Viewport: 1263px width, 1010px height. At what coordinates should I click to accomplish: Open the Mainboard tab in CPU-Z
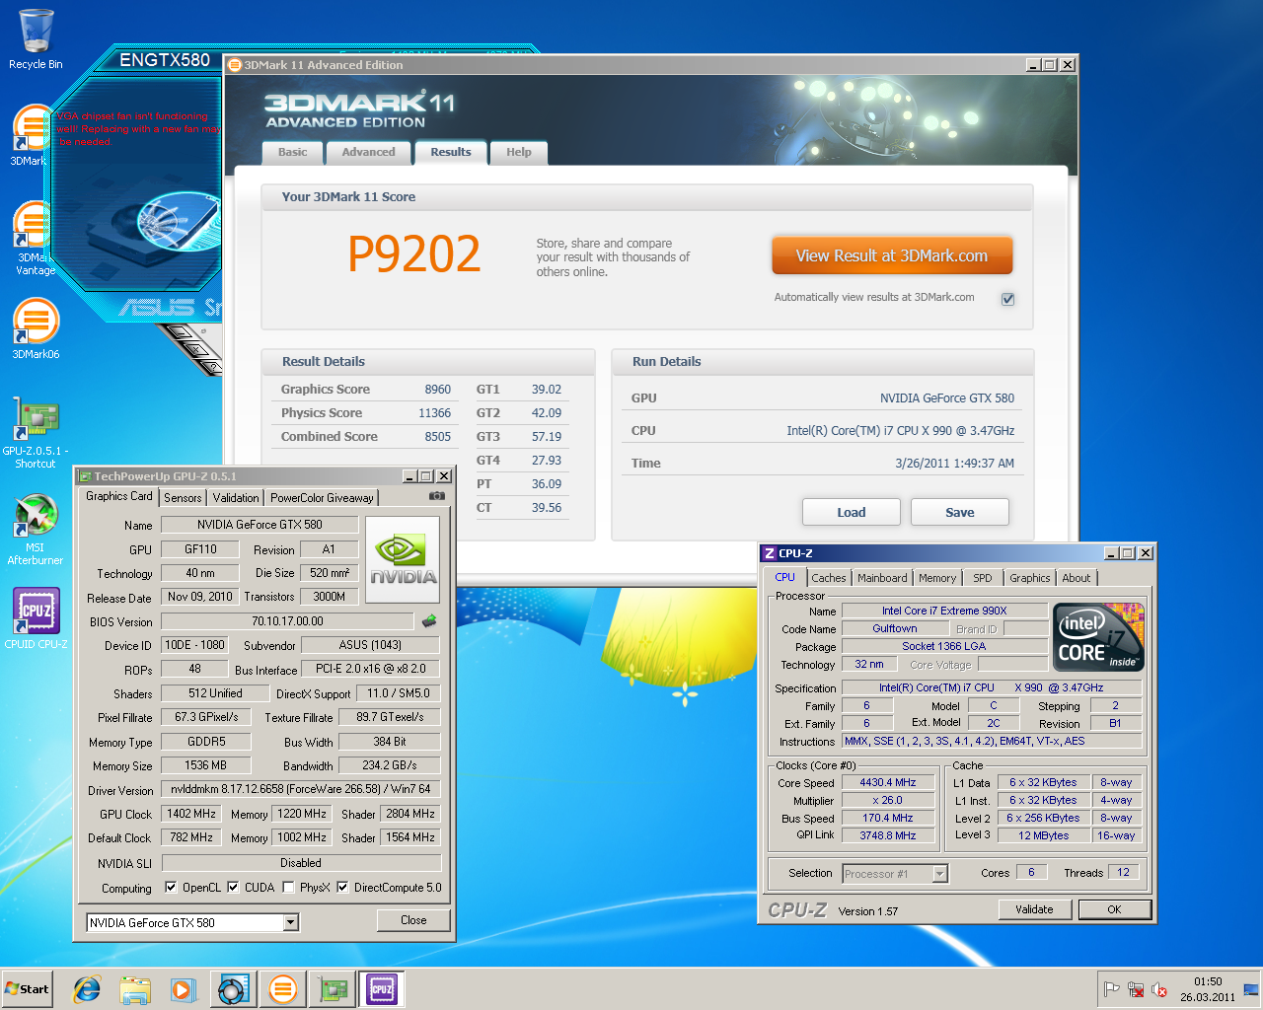881,578
